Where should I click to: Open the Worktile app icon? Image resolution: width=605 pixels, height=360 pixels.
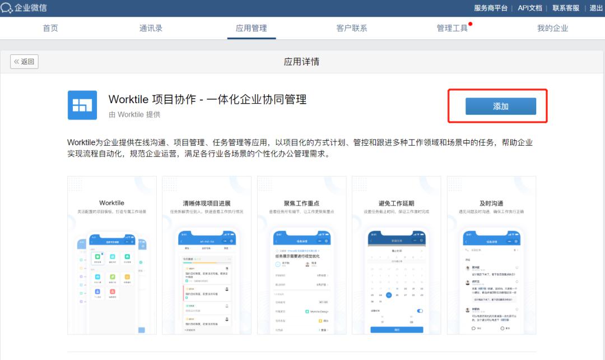pos(82,105)
